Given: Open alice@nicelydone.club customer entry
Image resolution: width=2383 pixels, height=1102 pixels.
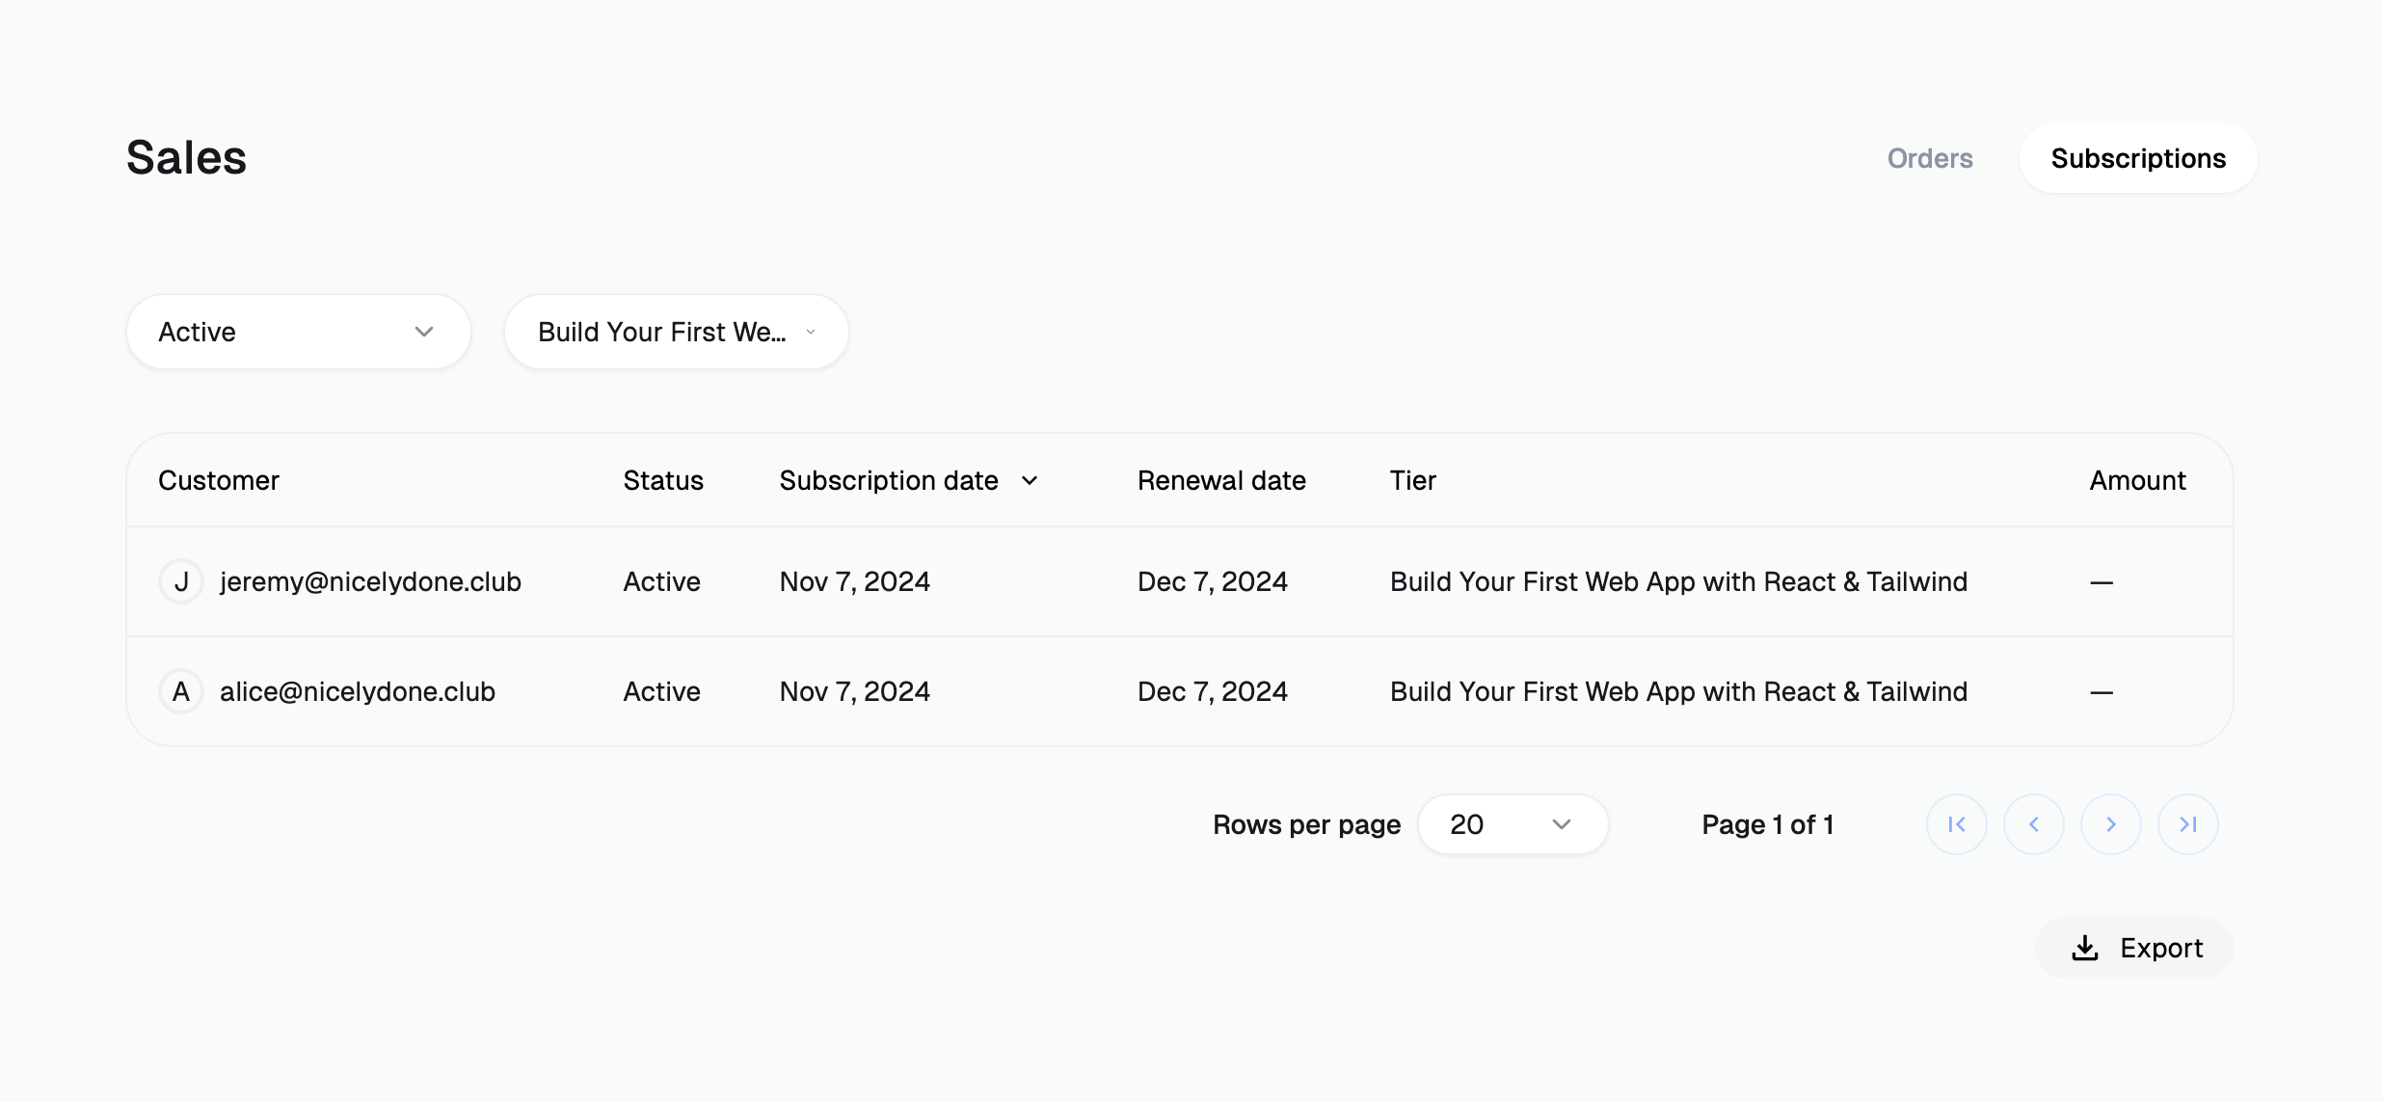Looking at the screenshot, I should [x=357, y=691].
